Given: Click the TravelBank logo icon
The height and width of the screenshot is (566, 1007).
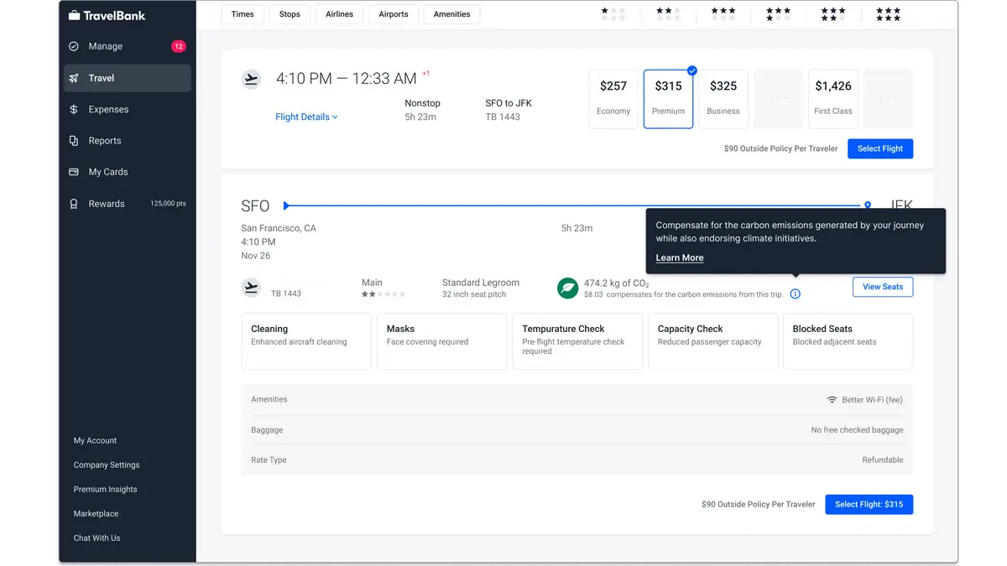Looking at the screenshot, I should coord(74,15).
